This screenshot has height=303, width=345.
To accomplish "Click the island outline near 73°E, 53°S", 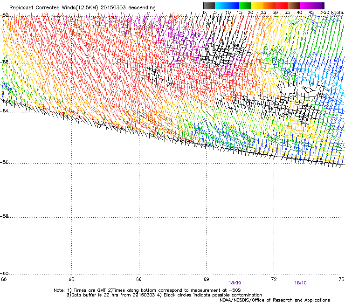I will tap(308, 89).
